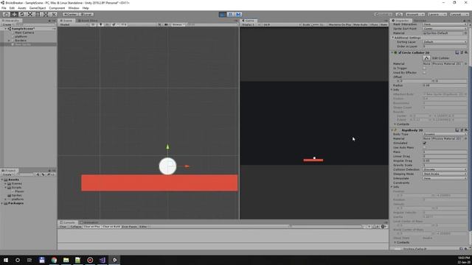This screenshot has height=265, width=472.
Task: Open the GameObject menu
Action: (x=38, y=8)
